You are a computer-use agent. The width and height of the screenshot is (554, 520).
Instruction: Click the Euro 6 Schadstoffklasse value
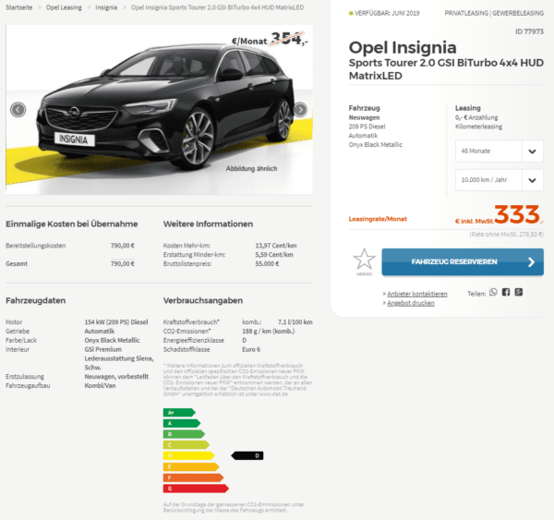point(251,349)
